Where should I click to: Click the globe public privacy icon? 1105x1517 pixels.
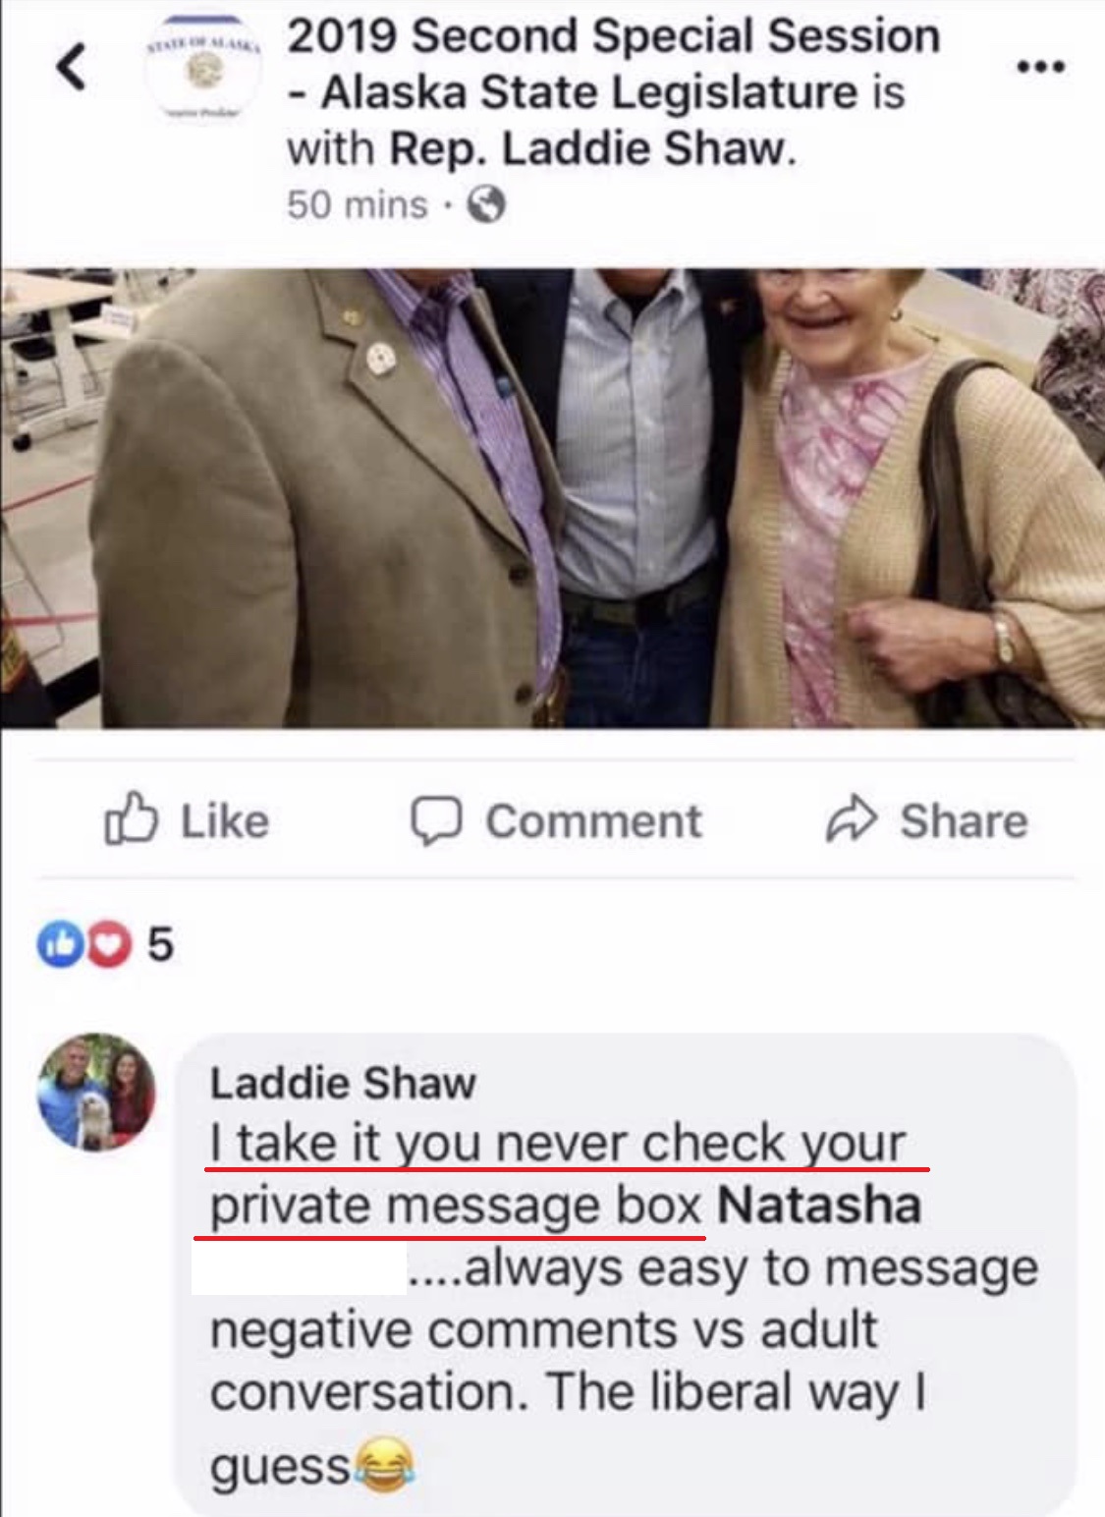click(486, 205)
